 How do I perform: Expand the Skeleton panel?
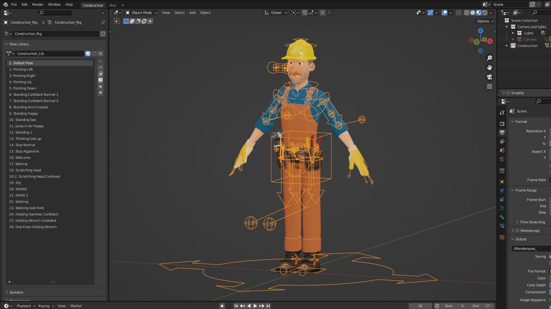pos(6,292)
